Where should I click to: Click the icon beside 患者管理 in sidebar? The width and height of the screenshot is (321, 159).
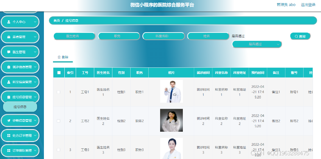pyautogui.click(x=9, y=37)
